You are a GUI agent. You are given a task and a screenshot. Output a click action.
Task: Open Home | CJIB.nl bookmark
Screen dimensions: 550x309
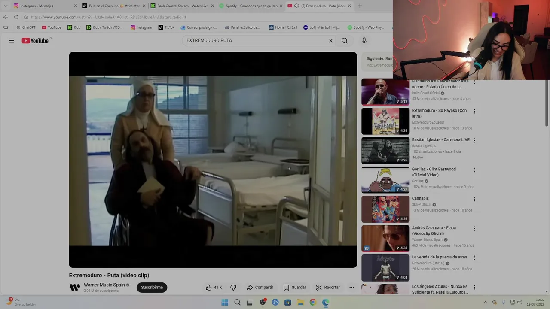click(x=283, y=27)
